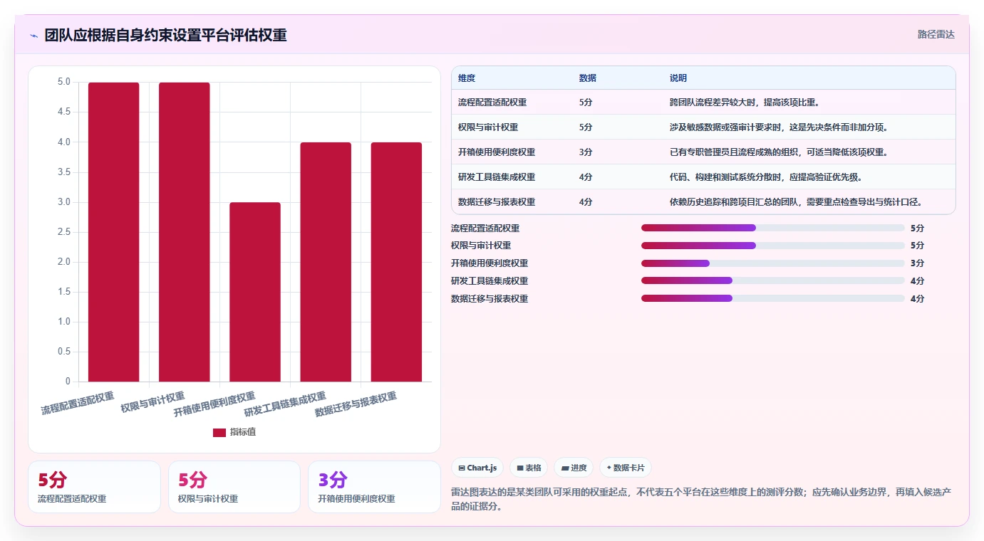Click the heading 团队应根据自身约束设置平台评估权重

click(x=165, y=36)
